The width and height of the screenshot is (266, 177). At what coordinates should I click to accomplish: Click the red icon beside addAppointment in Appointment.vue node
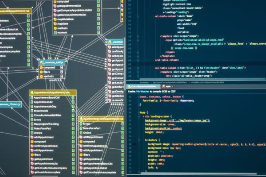point(32,137)
